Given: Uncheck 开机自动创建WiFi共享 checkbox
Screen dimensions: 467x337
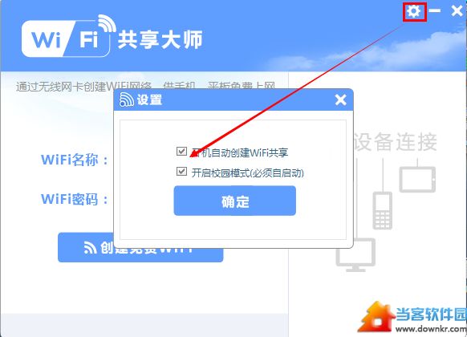Looking at the screenshot, I should pyautogui.click(x=181, y=151).
